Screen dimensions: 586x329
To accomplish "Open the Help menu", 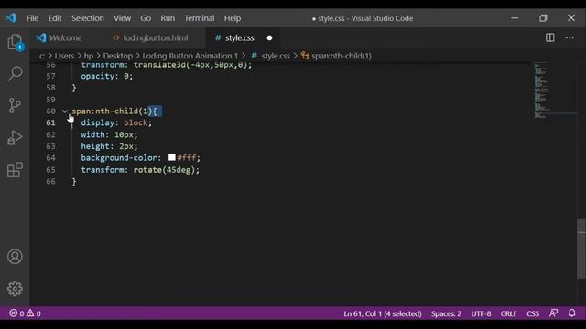I will 233,18.
